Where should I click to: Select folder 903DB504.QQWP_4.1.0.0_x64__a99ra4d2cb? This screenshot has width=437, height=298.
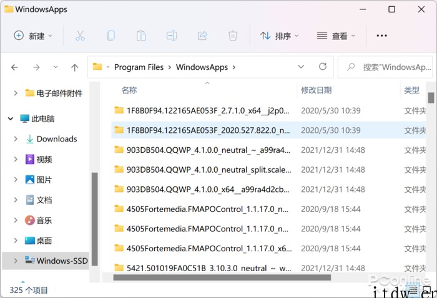pos(208,190)
